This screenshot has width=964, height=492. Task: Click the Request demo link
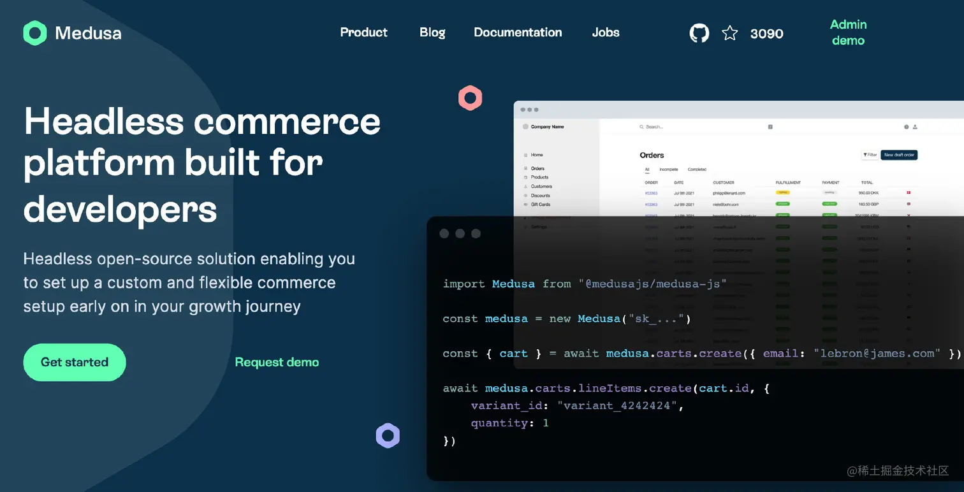click(x=277, y=362)
